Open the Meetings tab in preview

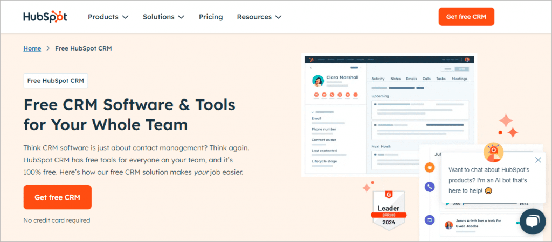(x=459, y=79)
